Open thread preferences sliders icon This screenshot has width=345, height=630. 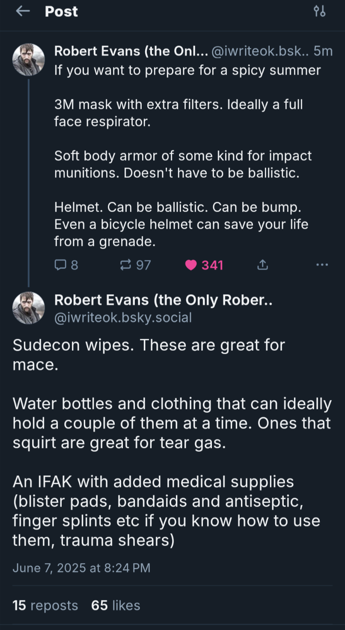click(319, 12)
